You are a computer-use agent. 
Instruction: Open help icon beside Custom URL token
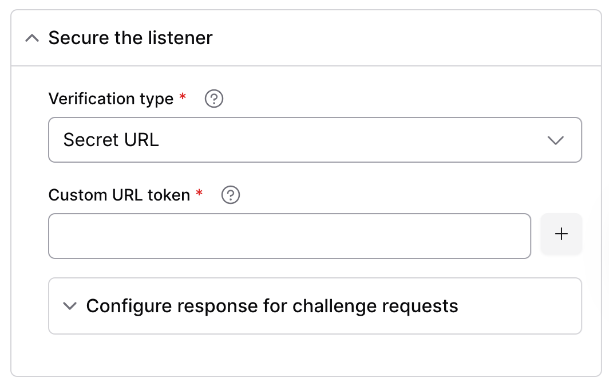231,195
